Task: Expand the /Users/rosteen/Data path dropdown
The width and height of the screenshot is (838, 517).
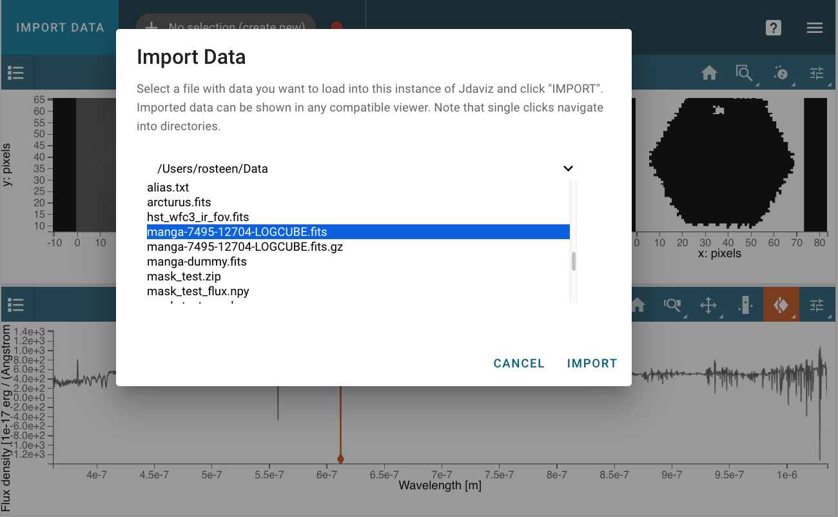Action: [568, 168]
